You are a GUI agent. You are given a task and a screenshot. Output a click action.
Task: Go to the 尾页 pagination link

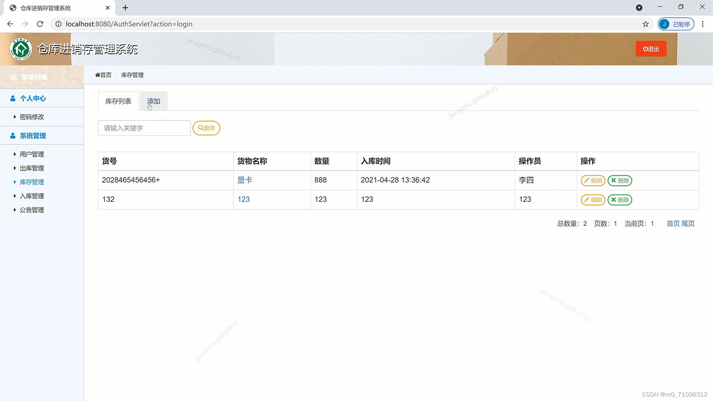click(688, 224)
